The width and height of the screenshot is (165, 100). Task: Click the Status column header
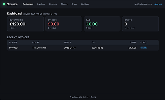coord(144,42)
